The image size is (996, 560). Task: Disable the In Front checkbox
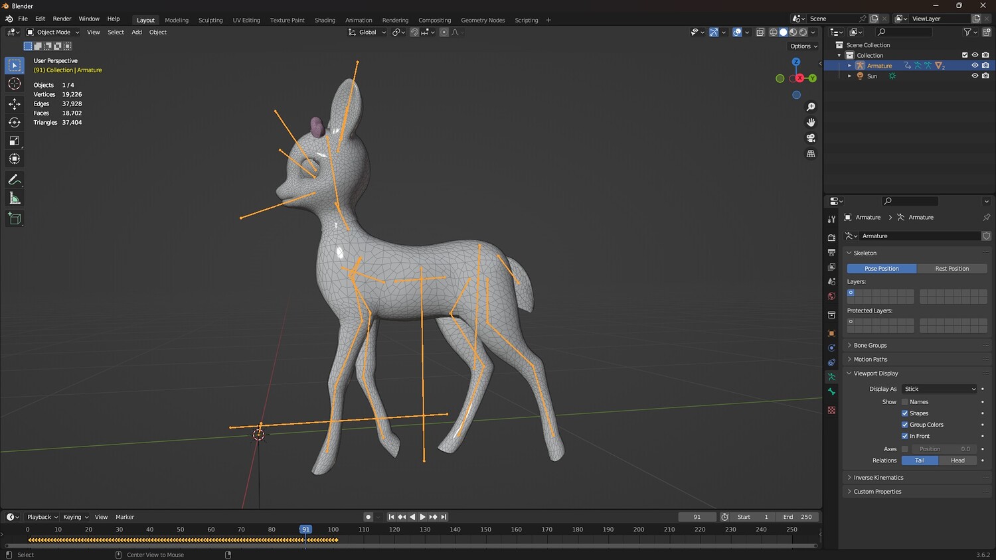click(x=904, y=436)
